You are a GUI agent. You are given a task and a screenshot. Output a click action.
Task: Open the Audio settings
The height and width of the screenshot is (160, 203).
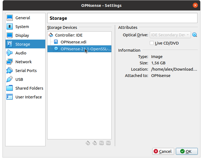click(x=25, y=53)
